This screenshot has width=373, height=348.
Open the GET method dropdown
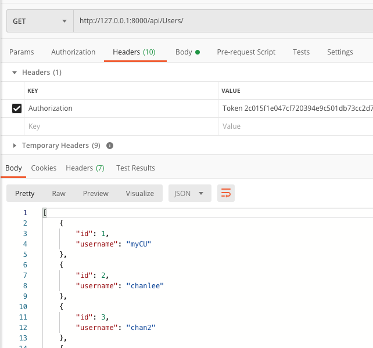40,21
